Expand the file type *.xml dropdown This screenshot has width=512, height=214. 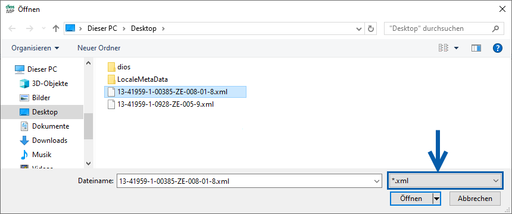click(445, 180)
